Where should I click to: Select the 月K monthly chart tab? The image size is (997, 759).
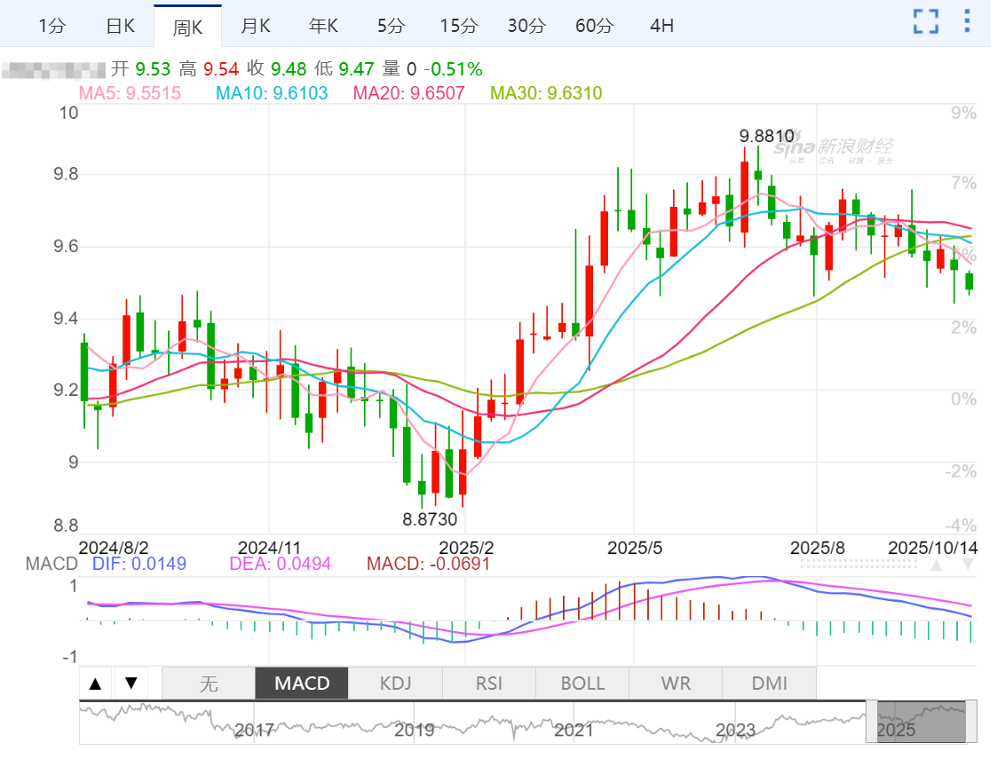256,26
